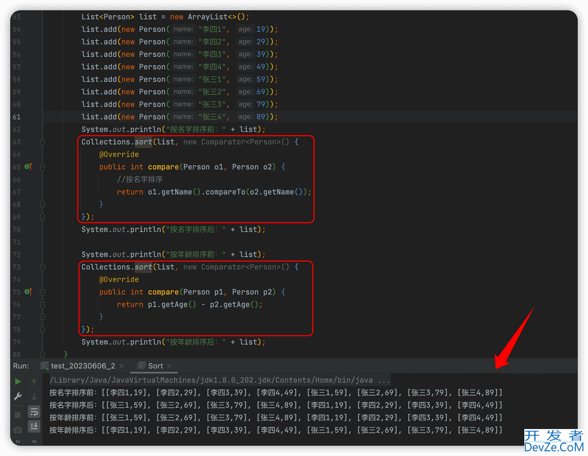Screen dimensions: 588x456
Task: Click the name hint on line 57
Action: tap(183, 67)
